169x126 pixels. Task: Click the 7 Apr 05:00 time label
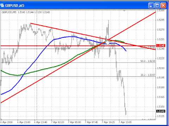point(75,122)
